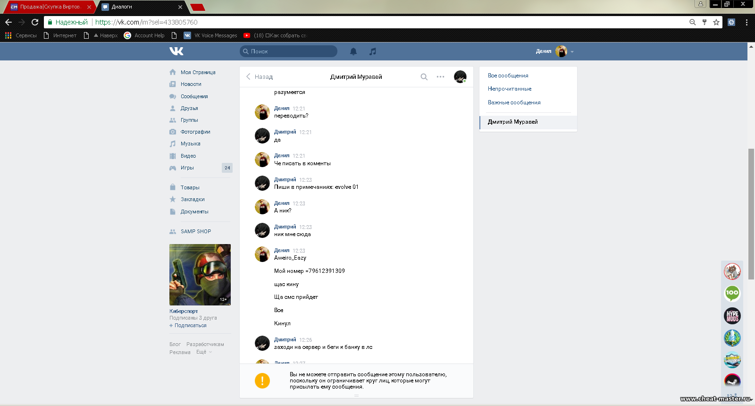Click the yellow warning exclamation icon

(x=262, y=381)
